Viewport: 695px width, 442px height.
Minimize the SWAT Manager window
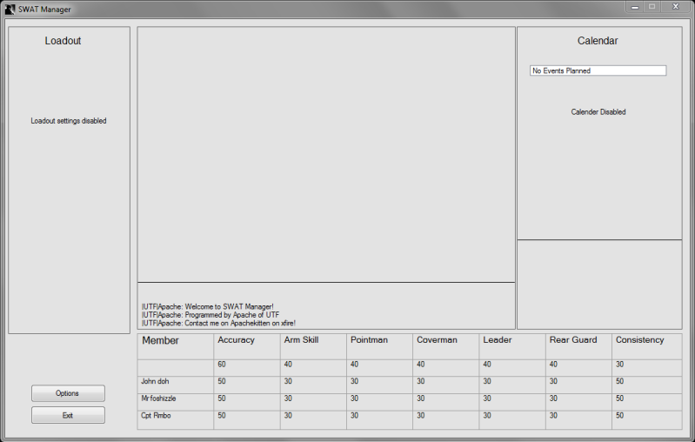point(632,7)
